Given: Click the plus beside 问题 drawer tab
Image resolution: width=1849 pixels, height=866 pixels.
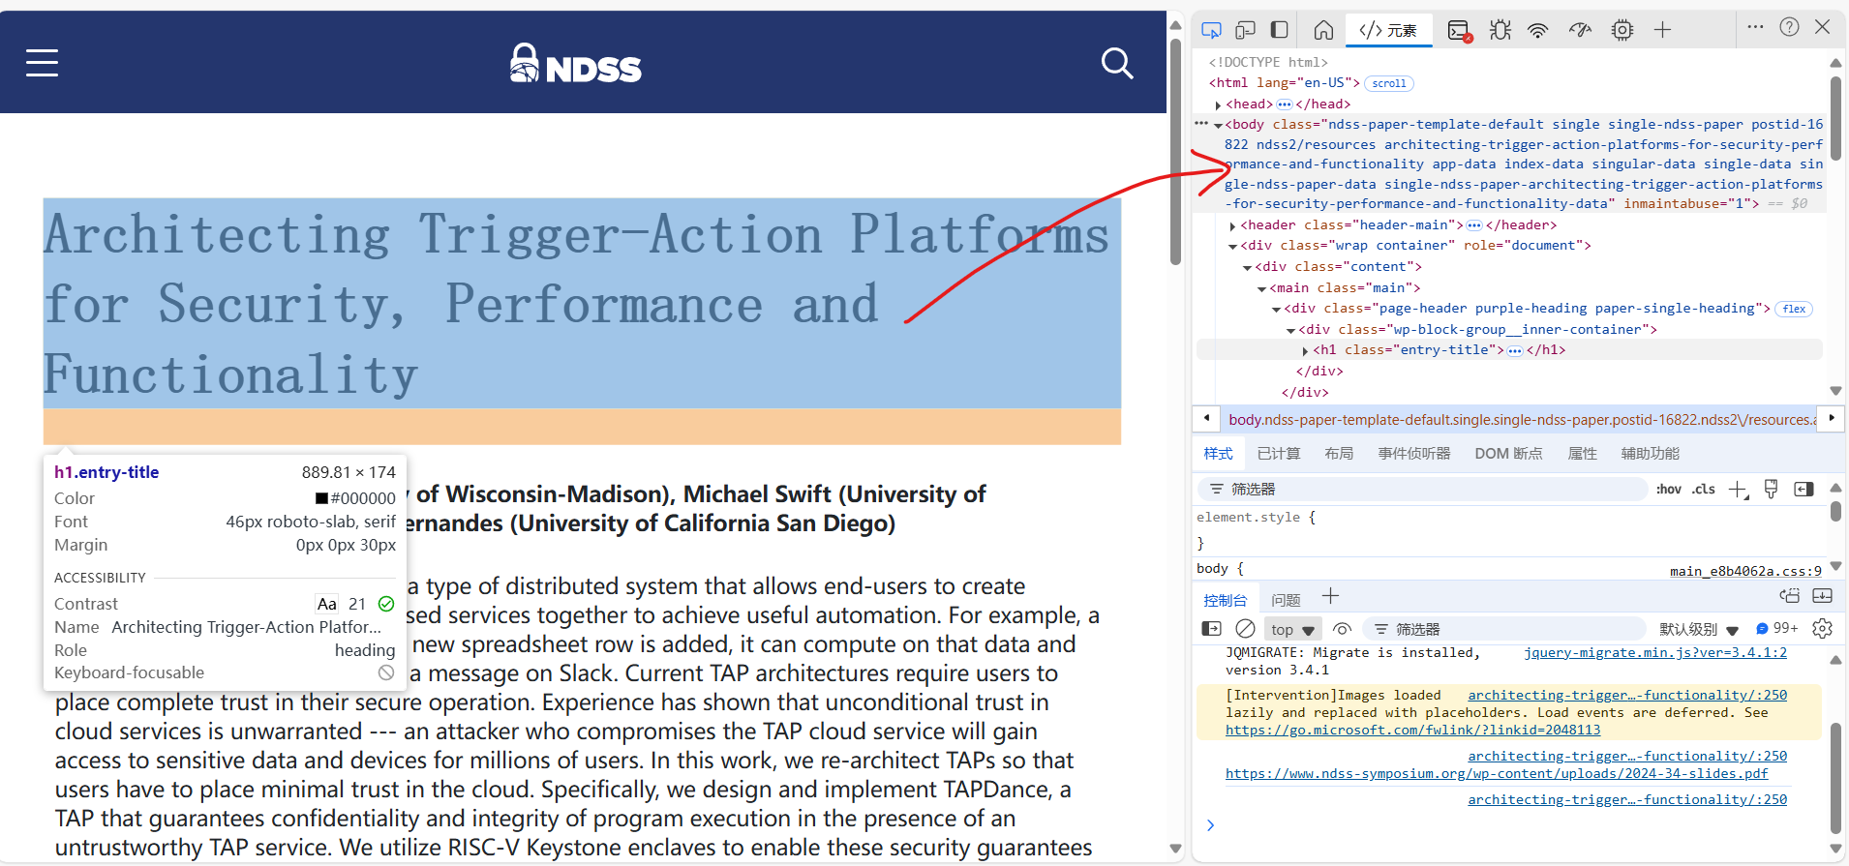Looking at the screenshot, I should point(1331,597).
